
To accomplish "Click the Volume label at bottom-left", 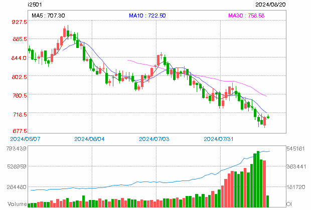I will [13, 204].
